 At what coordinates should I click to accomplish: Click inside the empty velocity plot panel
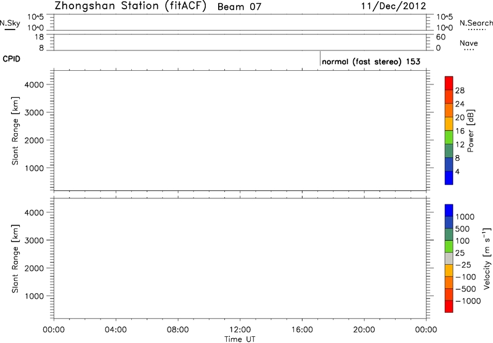pos(240,258)
